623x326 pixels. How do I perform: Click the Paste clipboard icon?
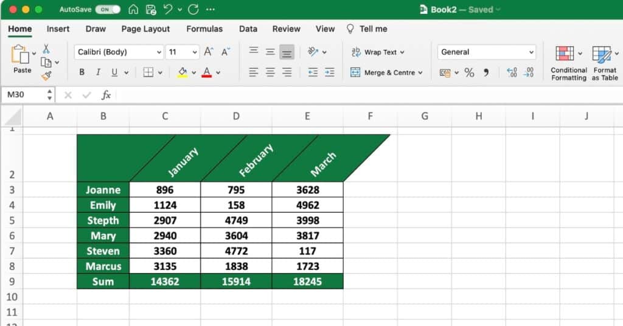click(x=20, y=54)
